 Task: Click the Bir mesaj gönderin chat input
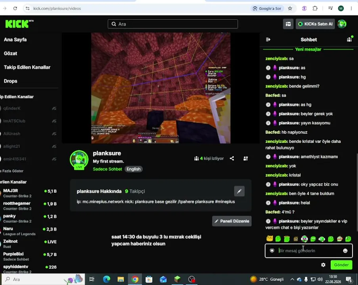pos(309,251)
